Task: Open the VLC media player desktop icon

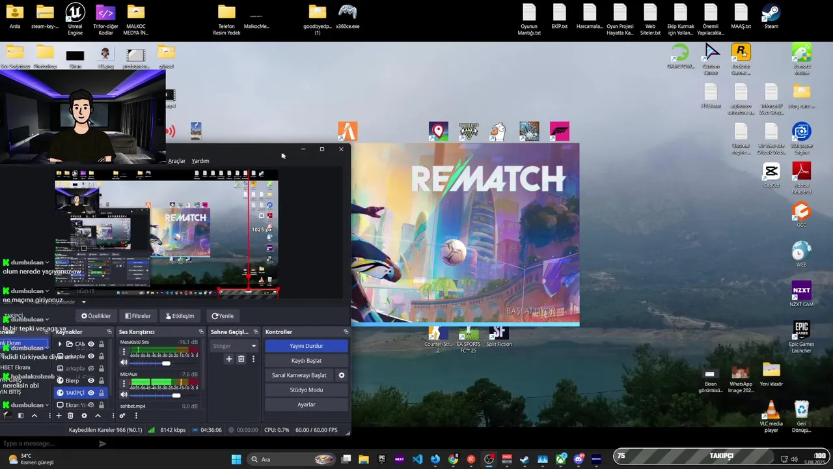Action: pos(771,417)
